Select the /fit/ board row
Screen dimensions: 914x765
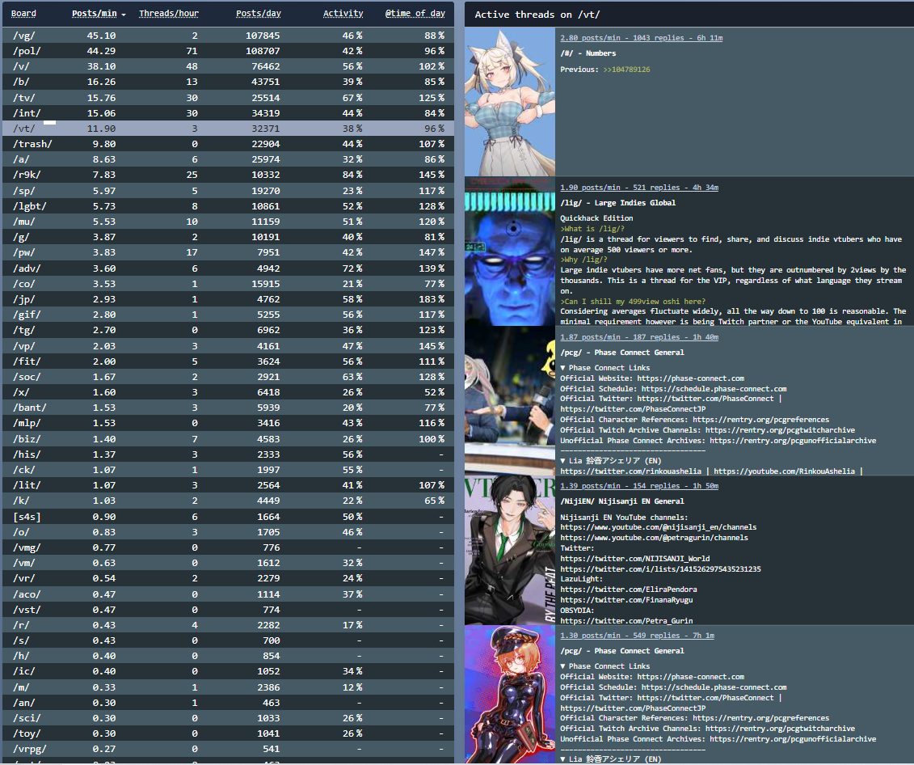coord(228,361)
